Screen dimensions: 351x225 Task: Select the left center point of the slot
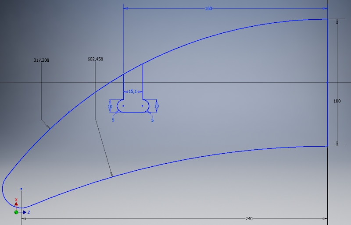[x=123, y=106]
